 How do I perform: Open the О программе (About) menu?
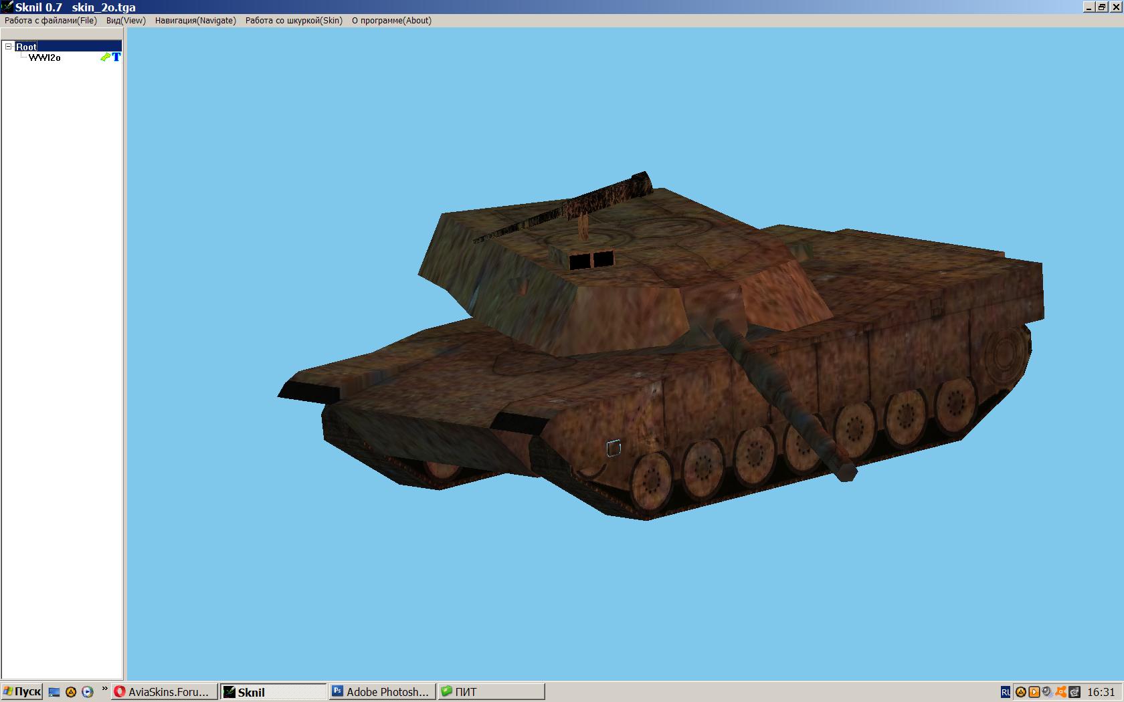[391, 21]
